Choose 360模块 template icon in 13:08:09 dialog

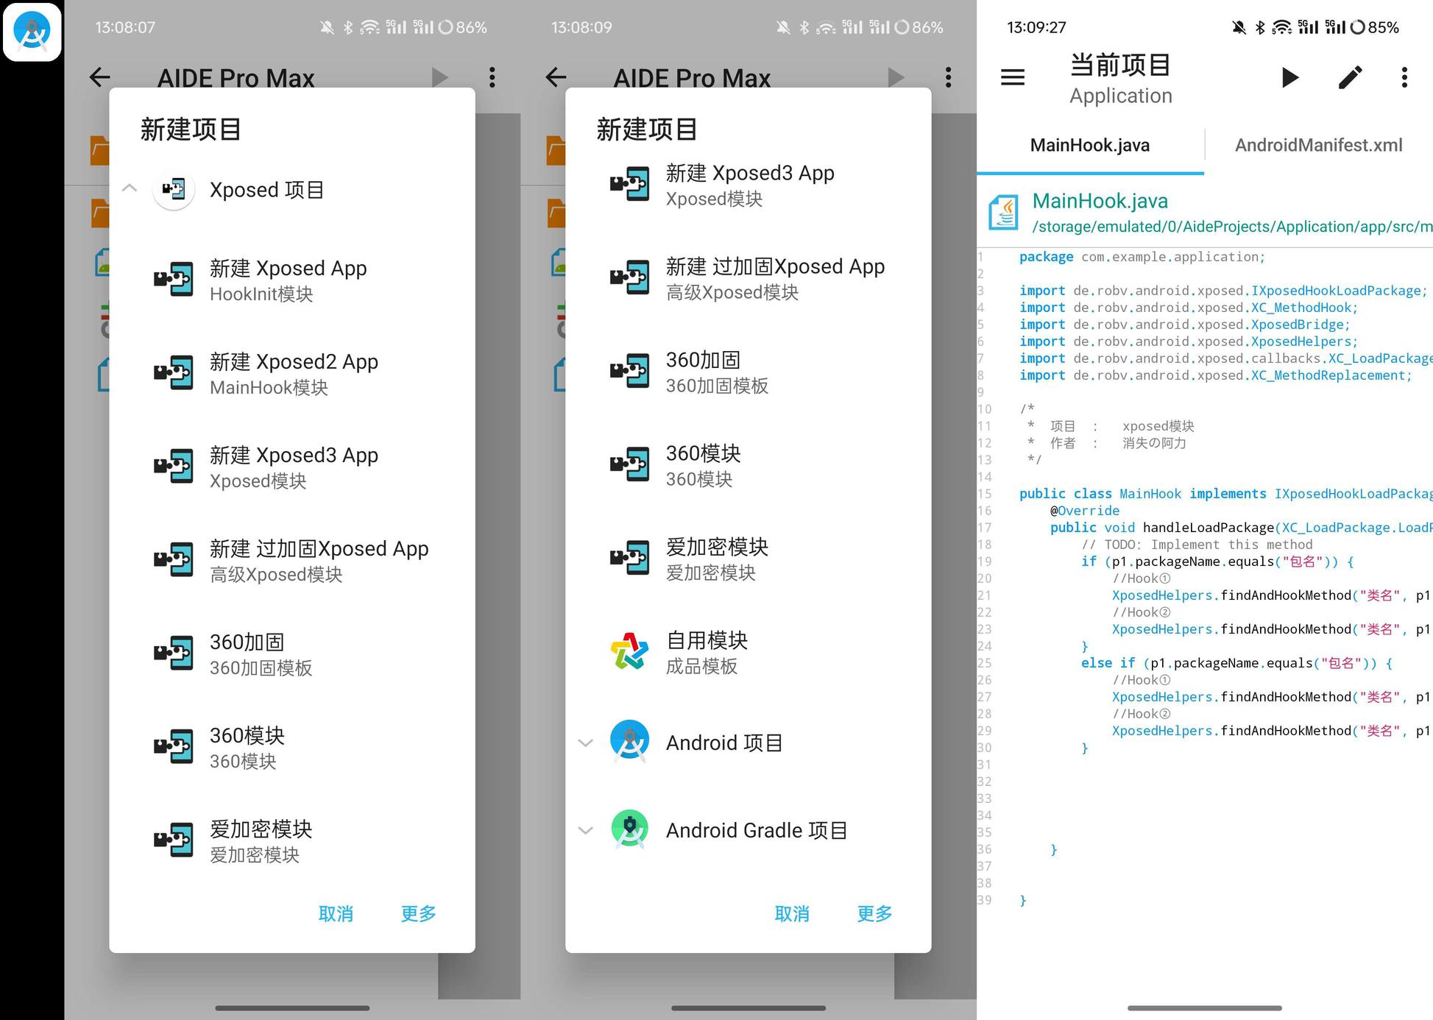[x=630, y=465]
